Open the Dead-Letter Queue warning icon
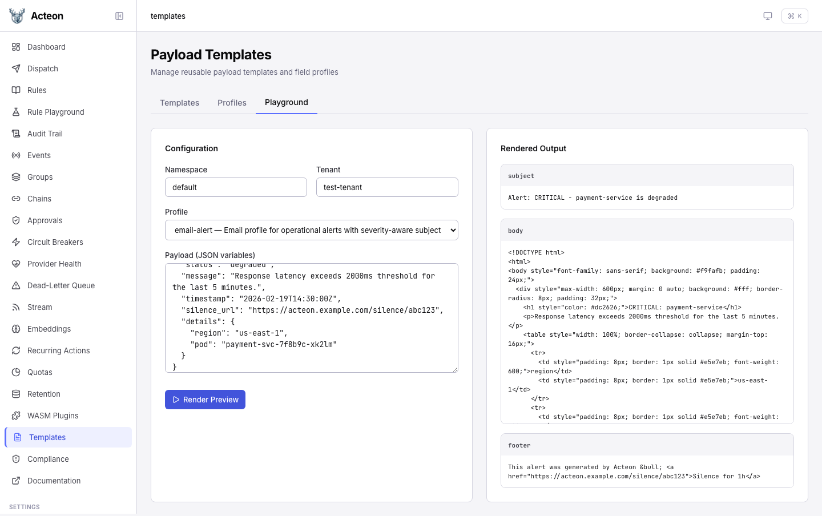This screenshot has width=822, height=516. pyautogui.click(x=16, y=285)
